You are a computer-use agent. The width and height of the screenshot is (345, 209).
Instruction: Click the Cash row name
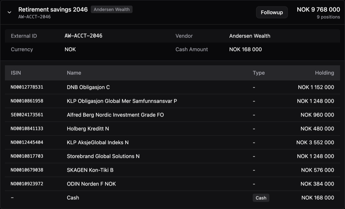73,198
